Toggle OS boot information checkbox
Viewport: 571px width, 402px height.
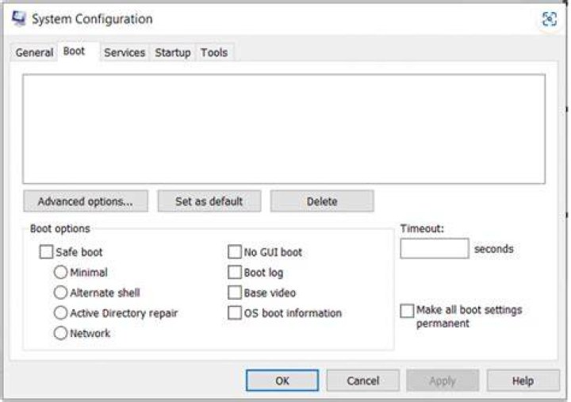(x=235, y=312)
